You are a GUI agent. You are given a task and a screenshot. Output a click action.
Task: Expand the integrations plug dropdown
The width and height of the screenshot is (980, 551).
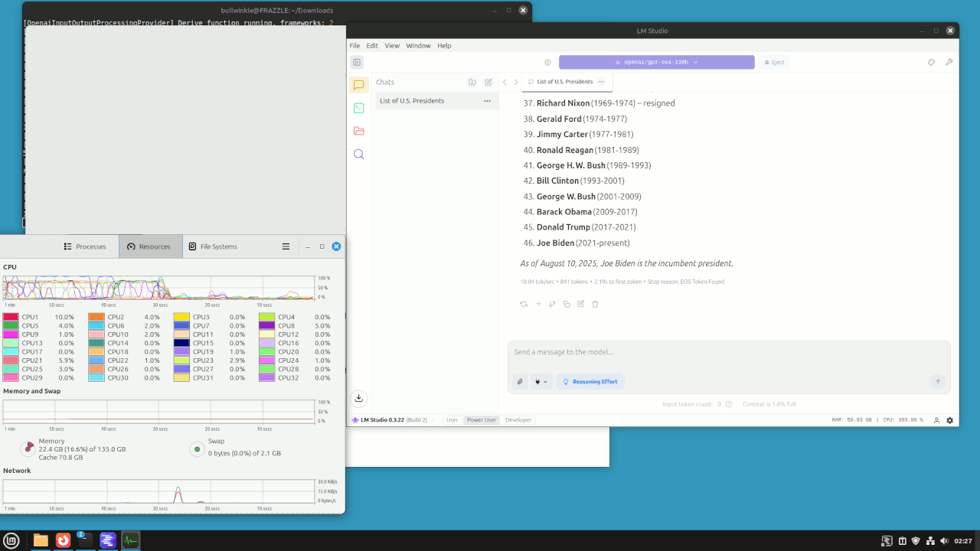[541, 381]
